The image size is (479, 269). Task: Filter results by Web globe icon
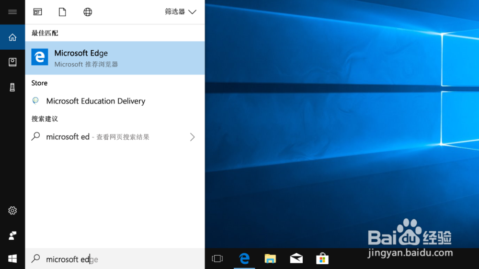(88, 12)
